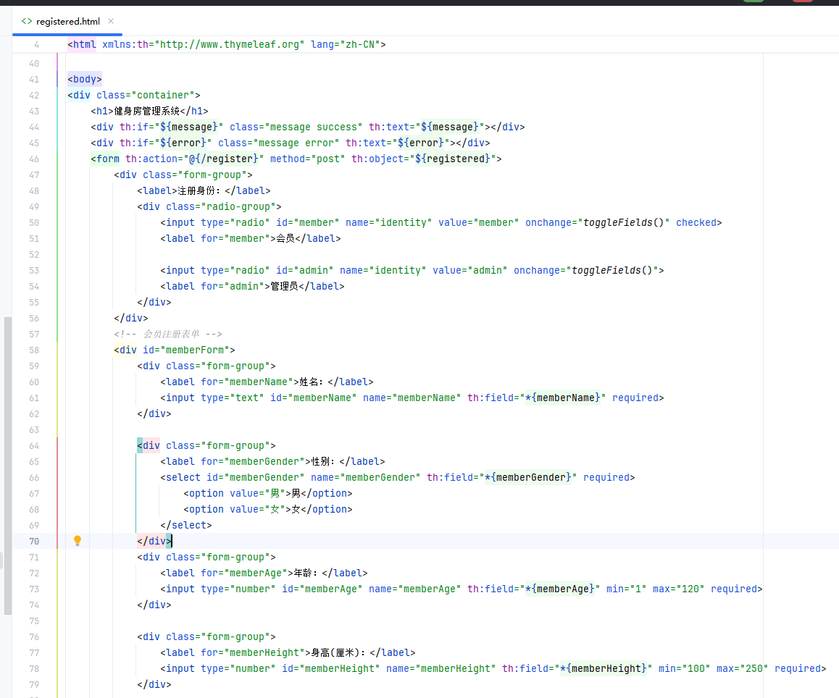Click the 身高(厘米) label on line 77
This screenshot has height=698, width=839.
pyautogui.click(x=288, y=652)
